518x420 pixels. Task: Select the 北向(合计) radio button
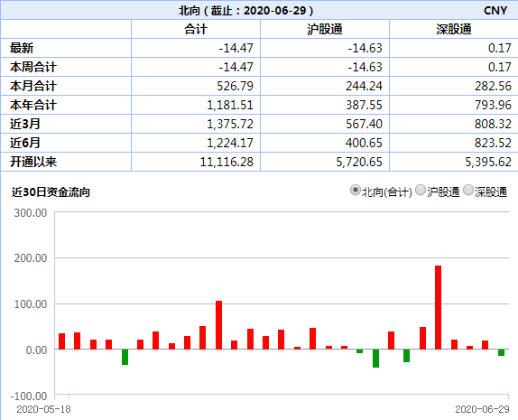coord(356,191)
